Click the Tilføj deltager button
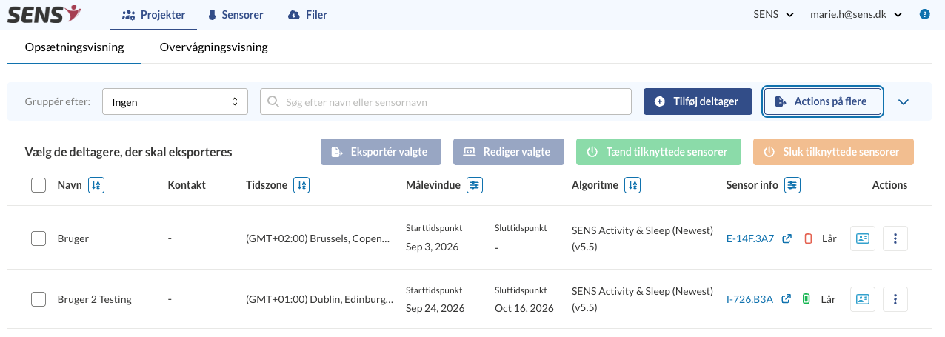The width and height of the screenshot is (945, 337). (x=698, y=101)
